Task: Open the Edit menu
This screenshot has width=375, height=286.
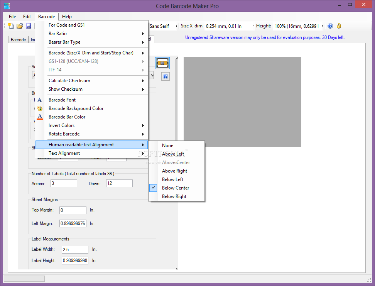Action: (x=27, y=17)
